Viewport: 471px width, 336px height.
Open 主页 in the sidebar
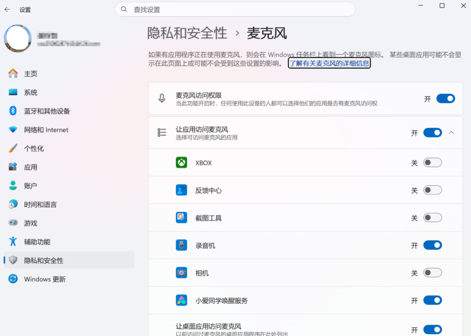[69, 73]
